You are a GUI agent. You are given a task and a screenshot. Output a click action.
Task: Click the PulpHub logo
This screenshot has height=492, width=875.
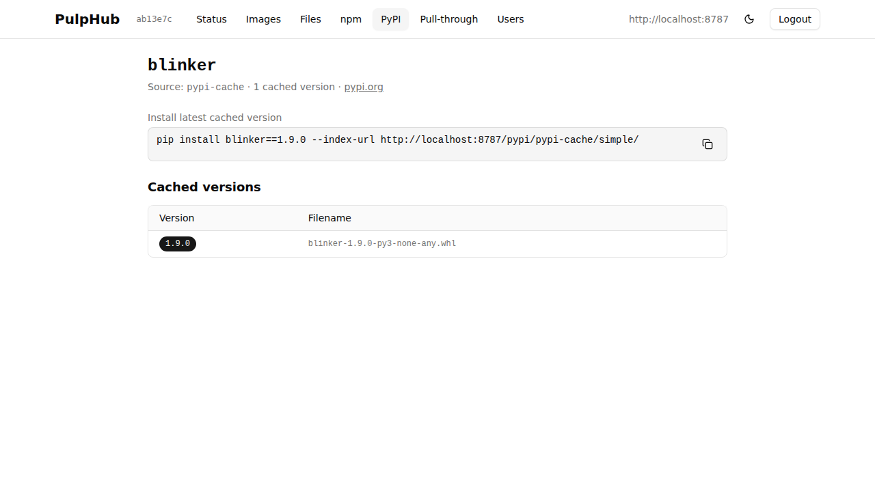pos(87,19)
